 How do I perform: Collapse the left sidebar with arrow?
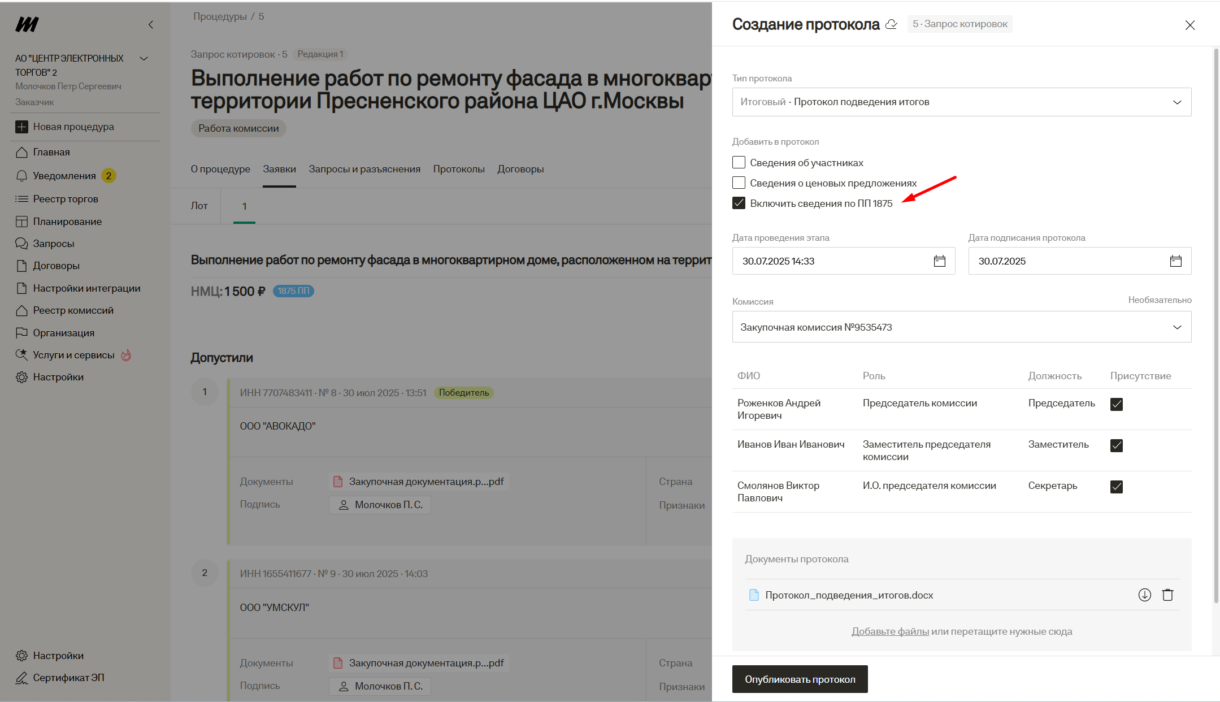(x=150, y=25)
